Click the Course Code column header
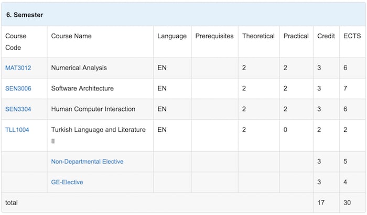367x215 pixels. tap(16, 41)
